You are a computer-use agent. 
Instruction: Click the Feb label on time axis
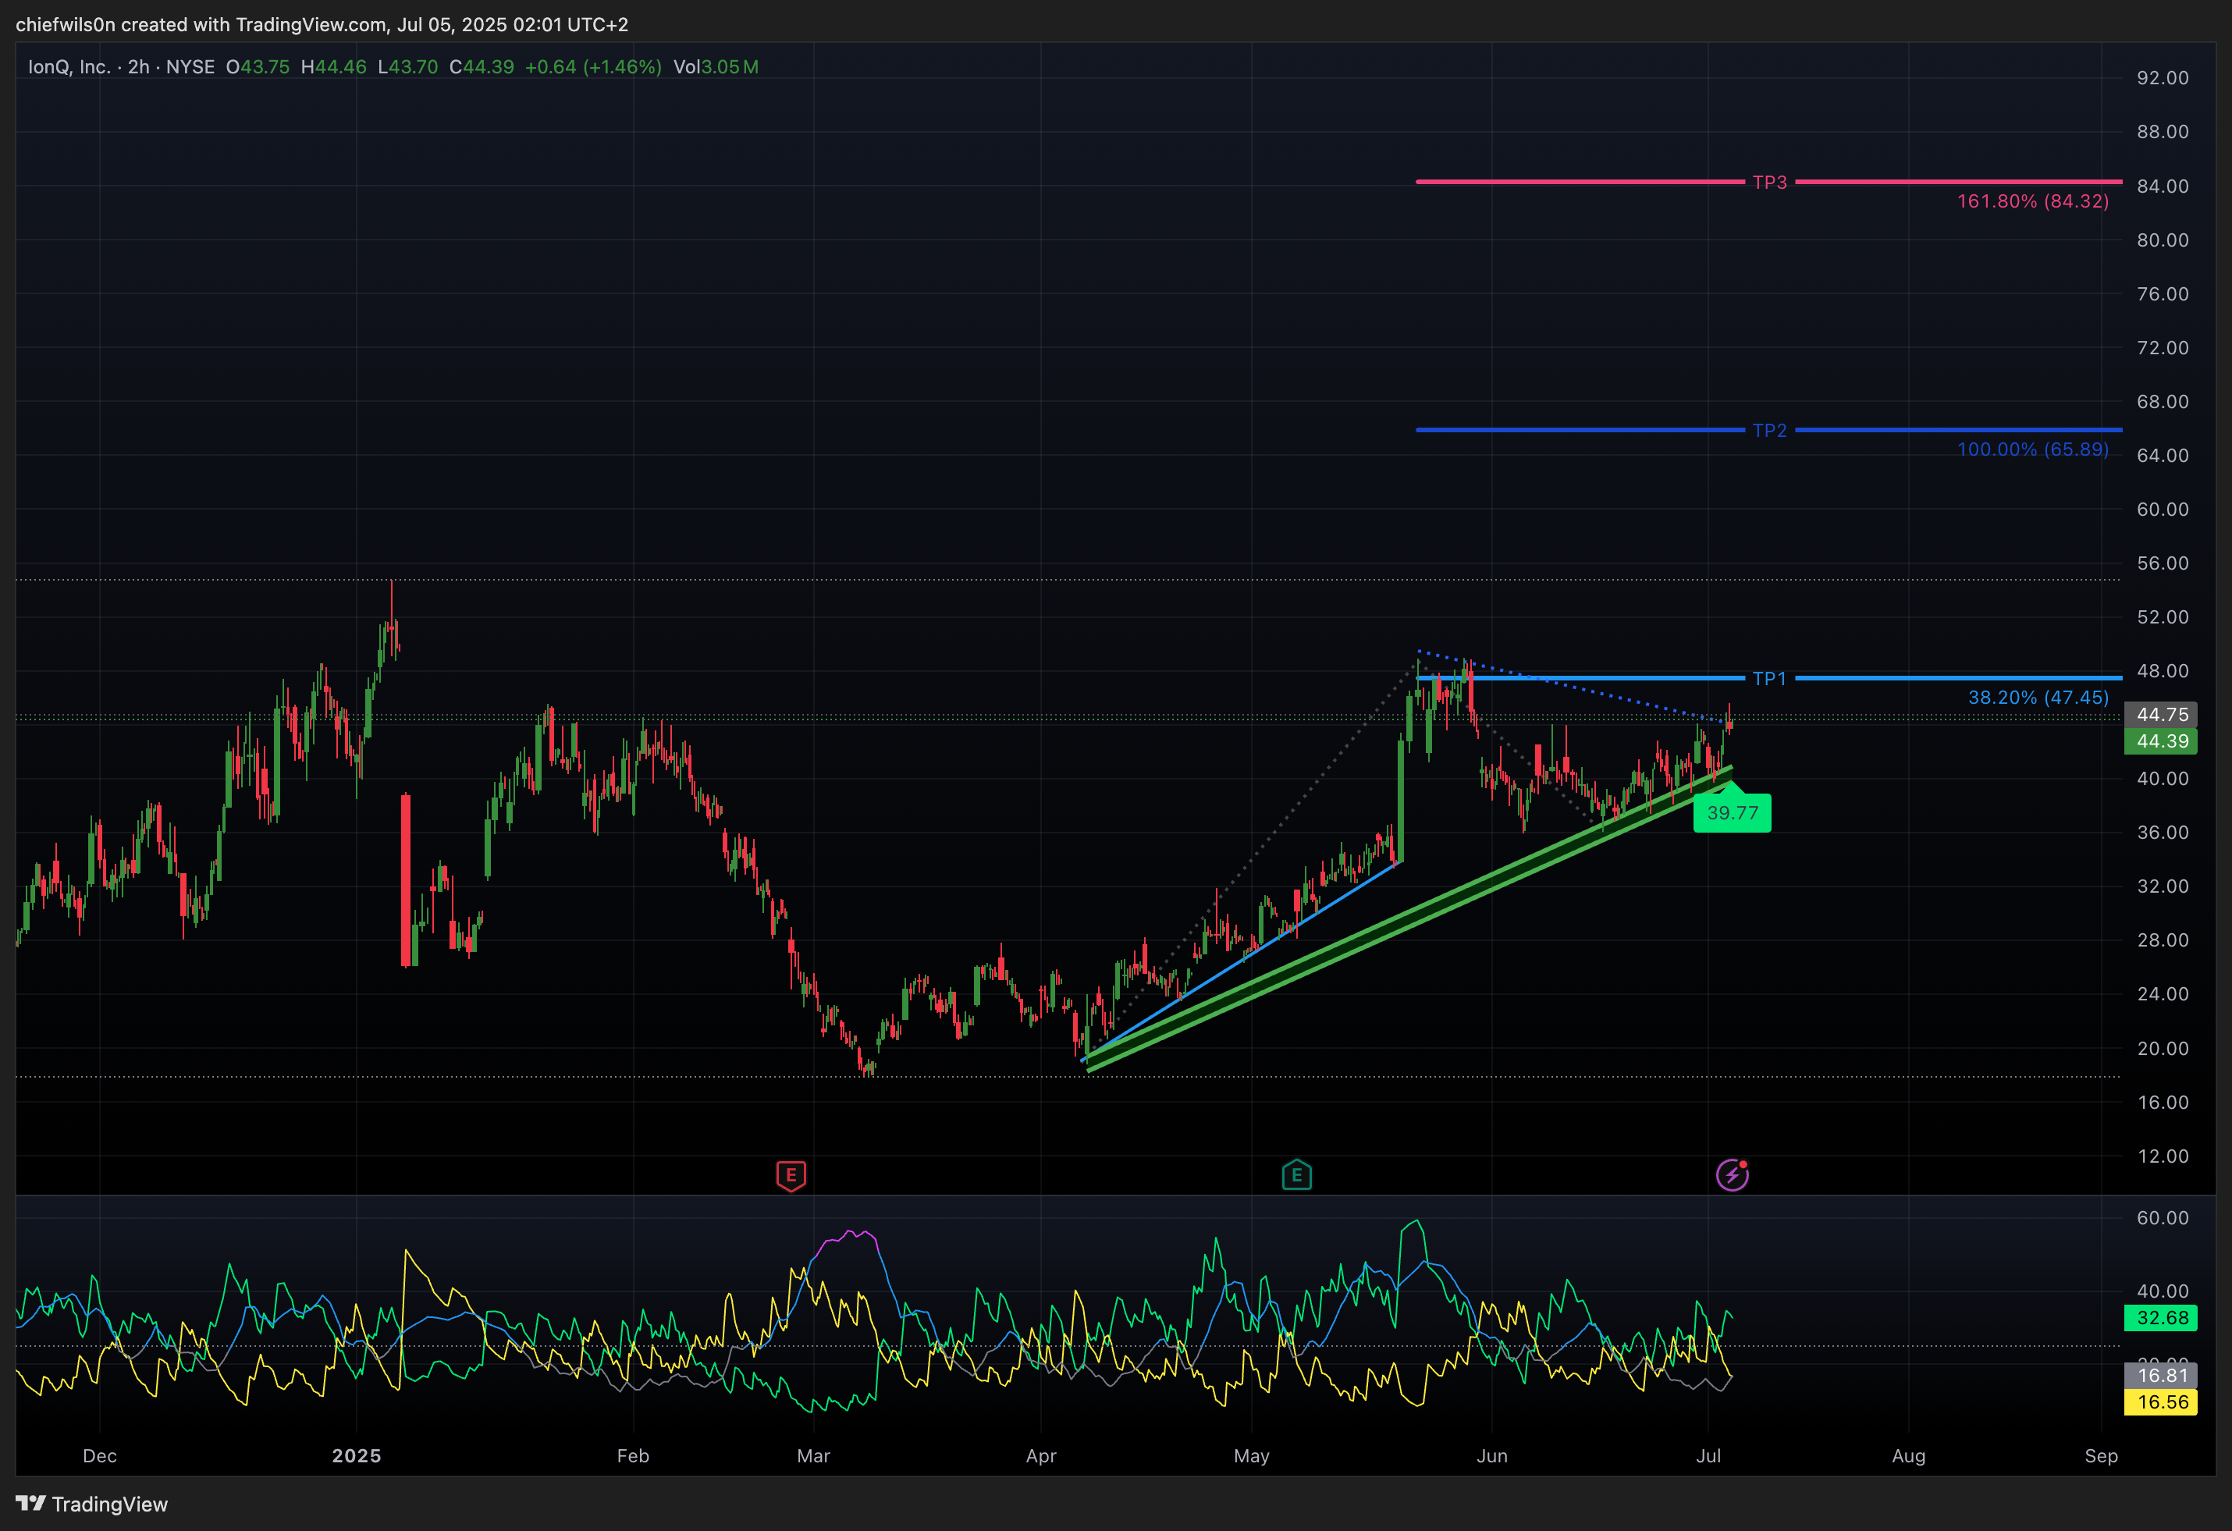(633, 1456)
